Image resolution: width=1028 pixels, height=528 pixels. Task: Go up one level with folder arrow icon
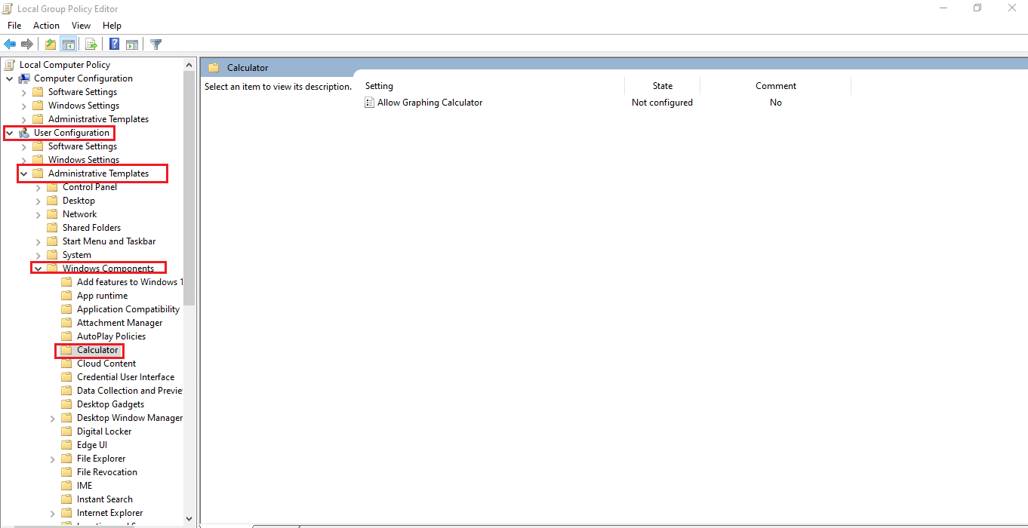[50, 44]
